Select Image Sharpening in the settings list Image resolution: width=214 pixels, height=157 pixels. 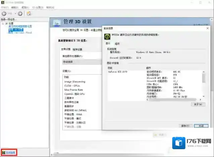pyautogui.click(x=75, y=82)
